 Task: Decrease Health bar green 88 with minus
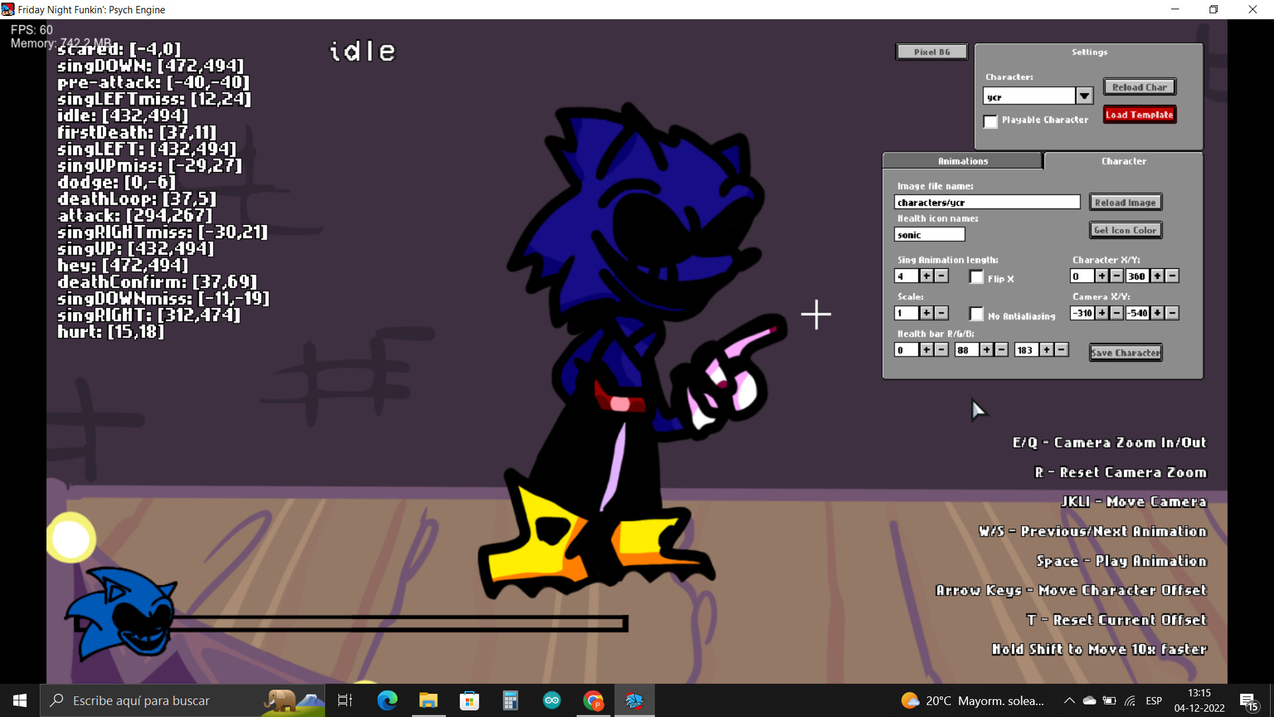1002,350
